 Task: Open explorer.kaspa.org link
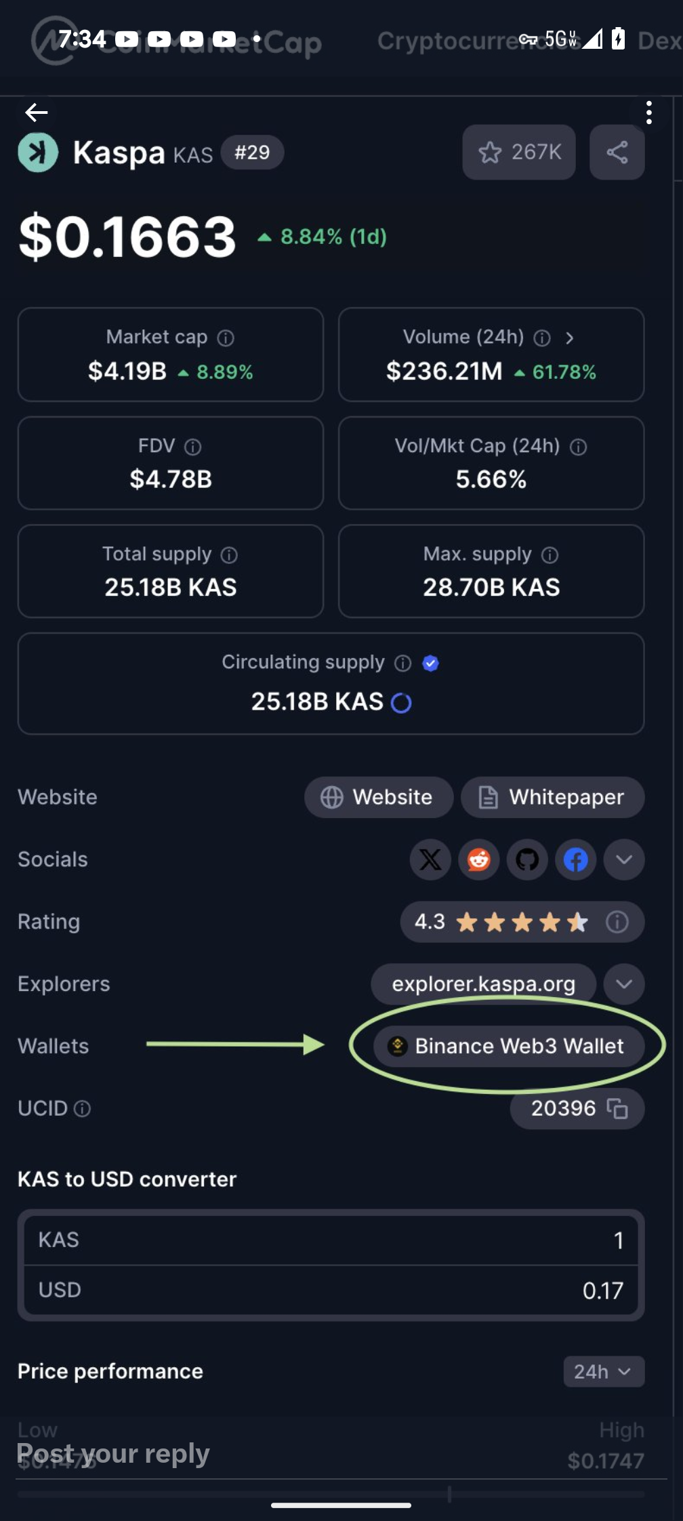(x=483, y=983)
